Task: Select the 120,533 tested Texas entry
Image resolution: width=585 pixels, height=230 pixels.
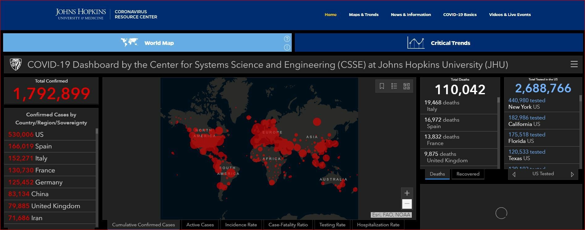Action: point(542,155)
